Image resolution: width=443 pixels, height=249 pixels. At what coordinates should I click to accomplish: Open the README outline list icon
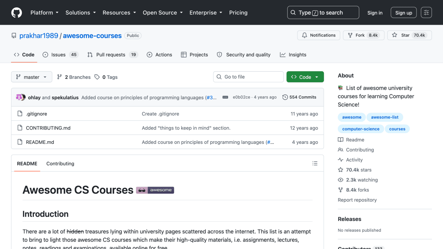tap(315, 163)
